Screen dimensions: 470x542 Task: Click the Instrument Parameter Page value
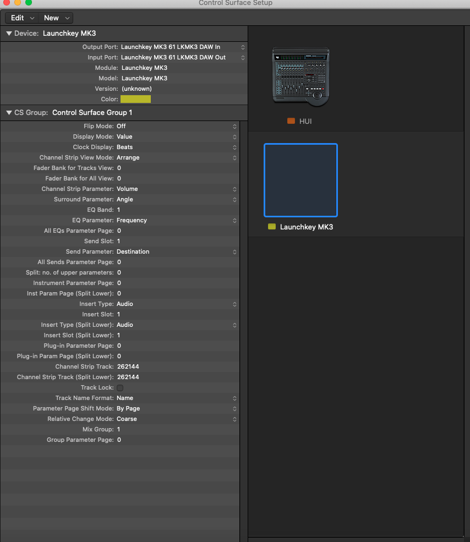119,283
